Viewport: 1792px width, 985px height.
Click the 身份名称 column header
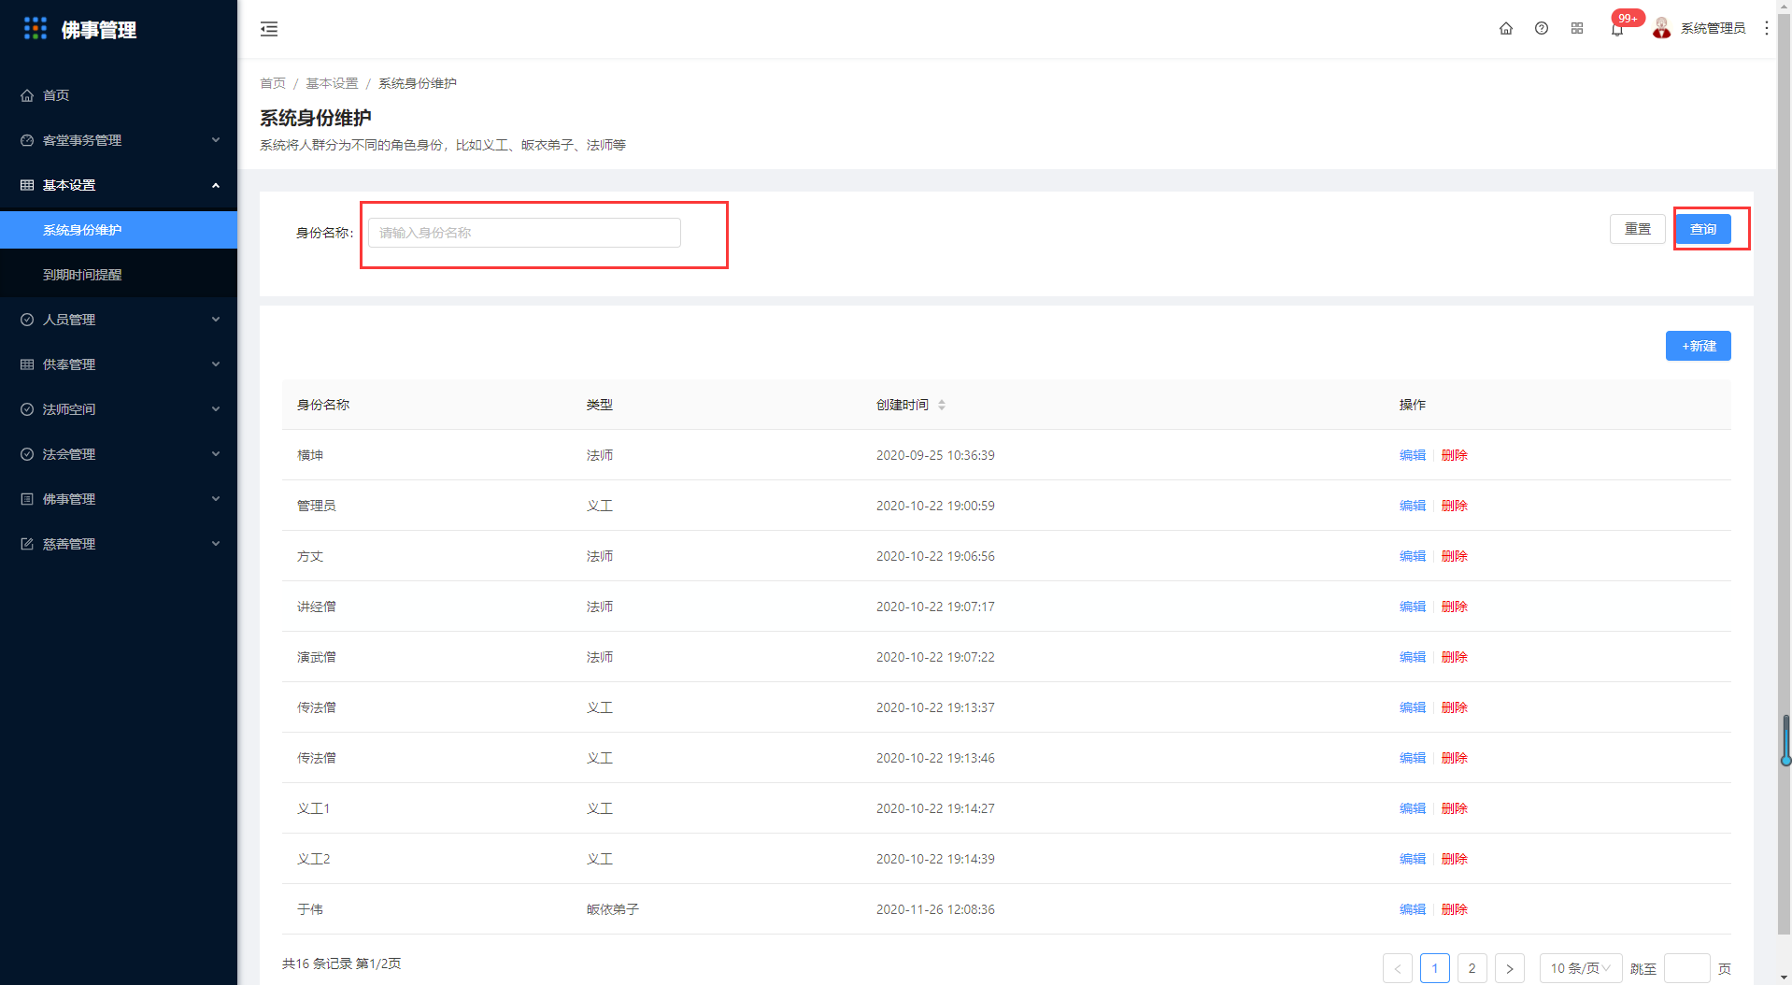tap(323, 405)
